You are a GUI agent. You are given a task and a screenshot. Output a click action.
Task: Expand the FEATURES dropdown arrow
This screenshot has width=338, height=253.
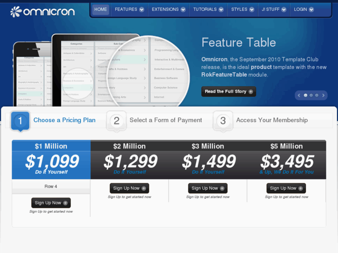click(x=142, y=9)
